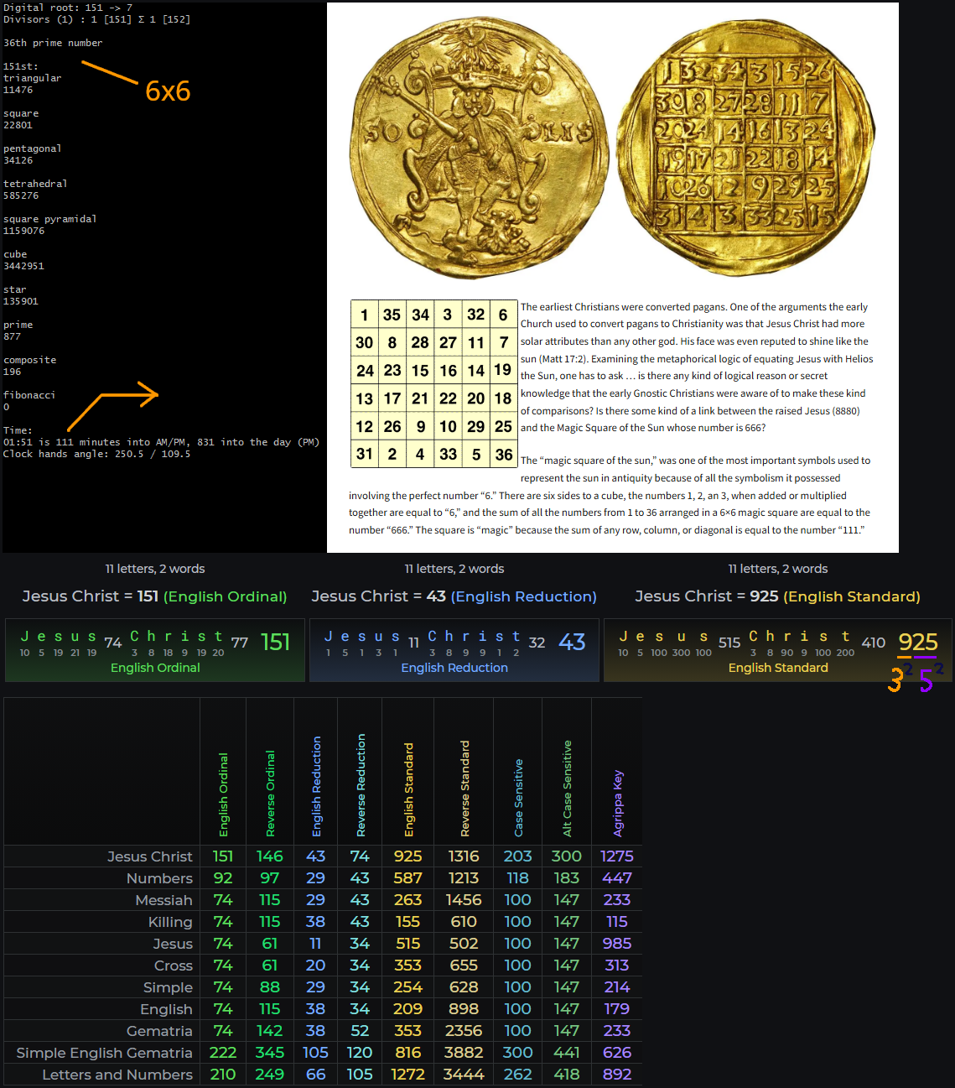Click the 447 cell in Numbers row
This screenshot has width=955, height=1088.
click(x=617, y=878)
